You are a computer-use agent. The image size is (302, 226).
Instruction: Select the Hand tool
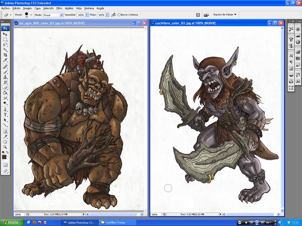pos(5,142)
